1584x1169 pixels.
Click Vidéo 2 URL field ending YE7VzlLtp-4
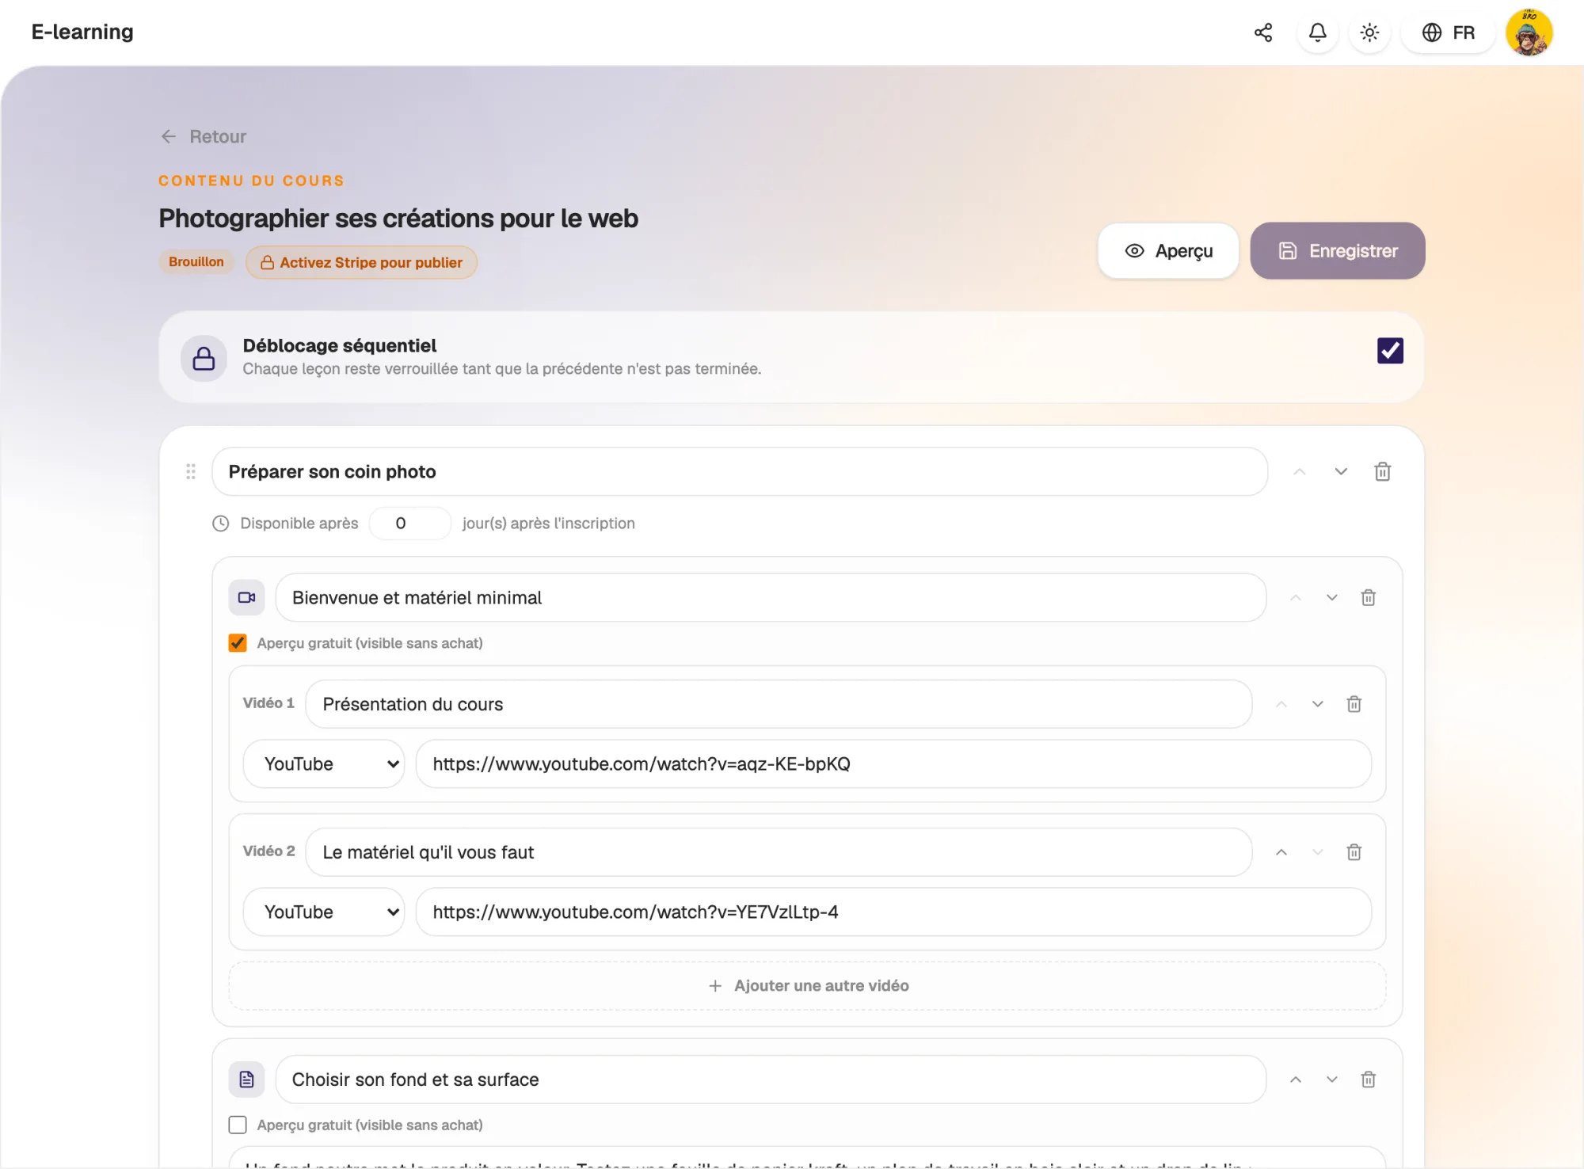[x=893, y=912]
